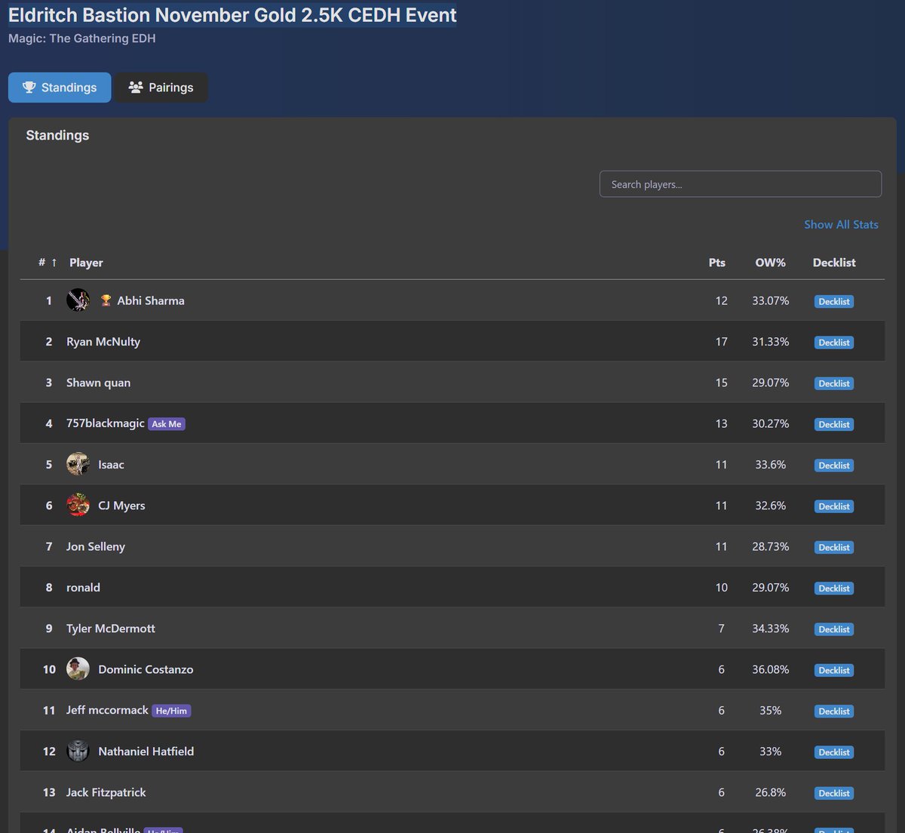905x833 pixels.
Task: Click the Search players input field
Action: (x=740, y=184)
